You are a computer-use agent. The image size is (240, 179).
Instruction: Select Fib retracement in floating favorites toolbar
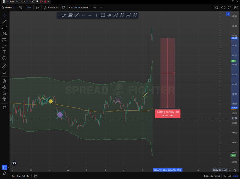[x=70, y=15]
